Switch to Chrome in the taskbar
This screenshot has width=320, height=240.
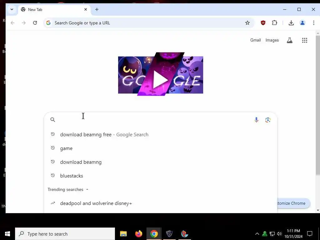[x=154, y=234]
